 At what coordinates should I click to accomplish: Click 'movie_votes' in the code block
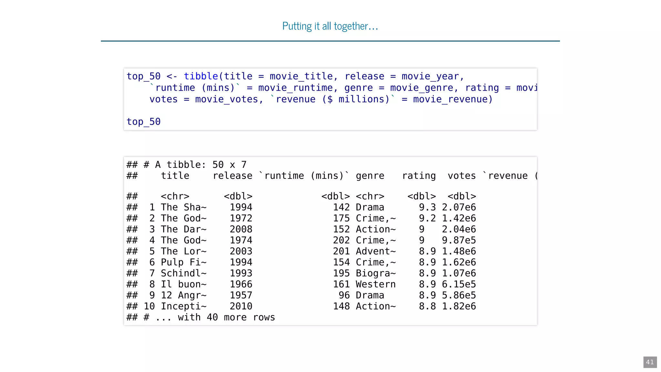pyautogui.click(x=227, y=99)
